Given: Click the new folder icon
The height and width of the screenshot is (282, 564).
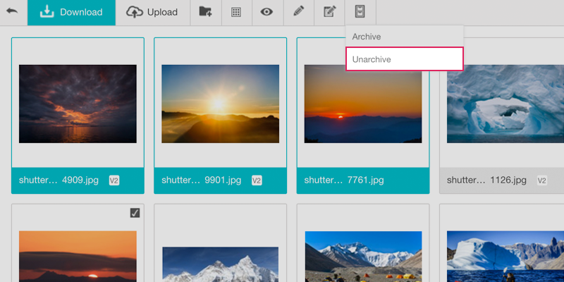Looking at the screenshot, I should [205, 12].
